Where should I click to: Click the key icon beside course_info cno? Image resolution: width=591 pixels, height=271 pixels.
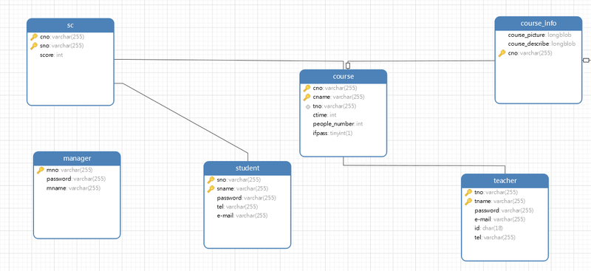(x=502, y=53)
